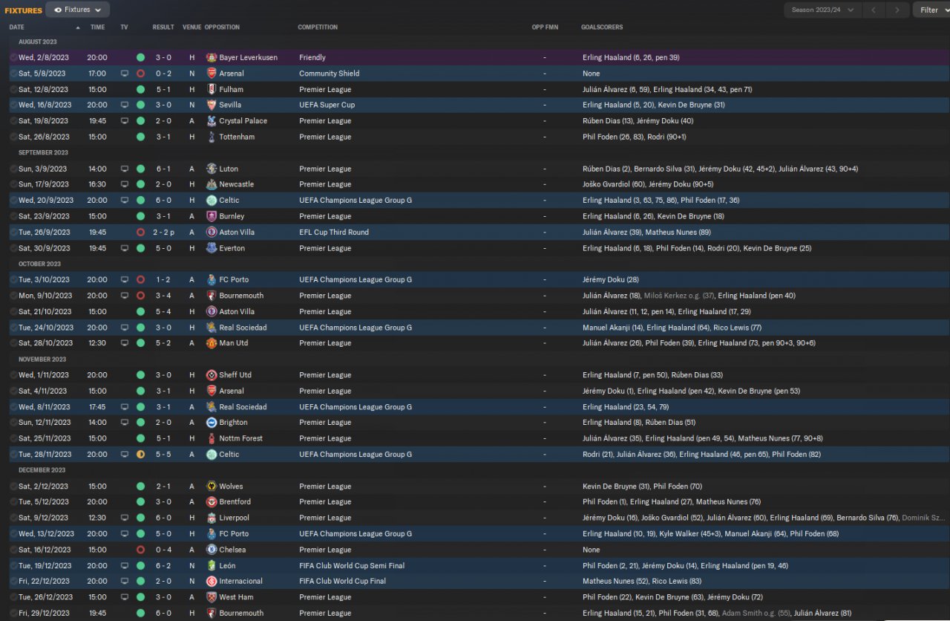Screen dimensions: 950x621
Task: Click the Internacional club badge
Action: click(212, 582)
